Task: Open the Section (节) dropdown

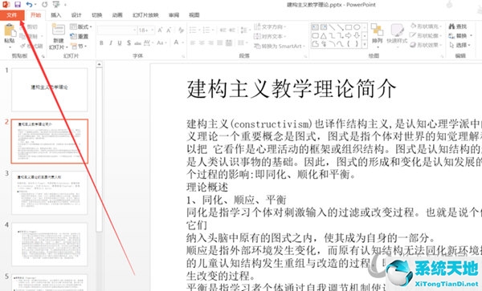Action: (x=80, y=46)
